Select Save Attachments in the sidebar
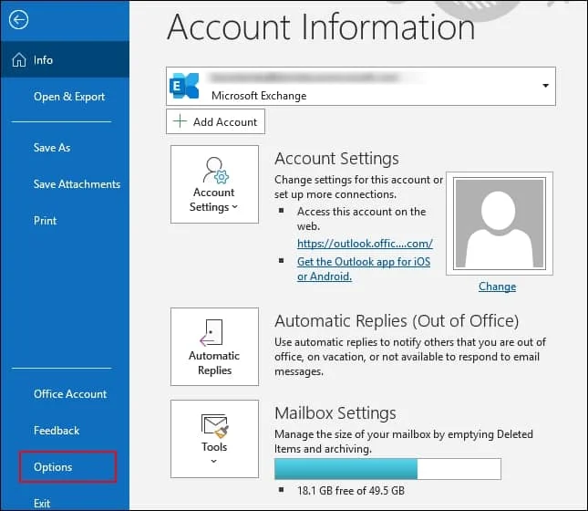Image resolution: width=588 pixels, height=511 pixels. [x=77, y=184]
